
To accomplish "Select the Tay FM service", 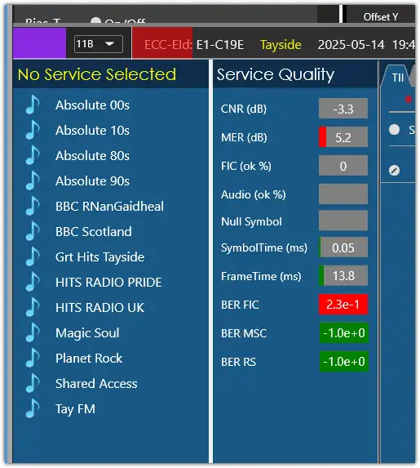I will point(75,409).
